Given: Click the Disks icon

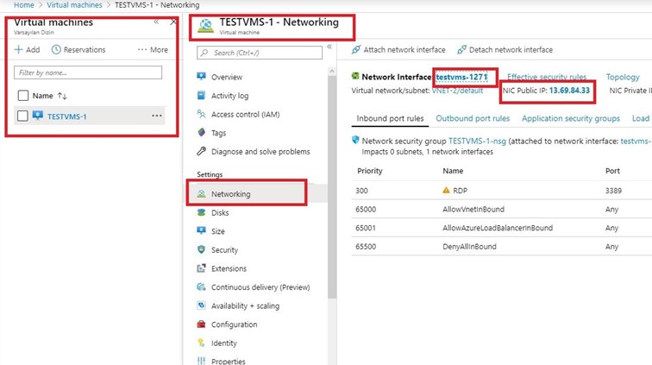Looking at the screenshot, I should click(201, 212).
